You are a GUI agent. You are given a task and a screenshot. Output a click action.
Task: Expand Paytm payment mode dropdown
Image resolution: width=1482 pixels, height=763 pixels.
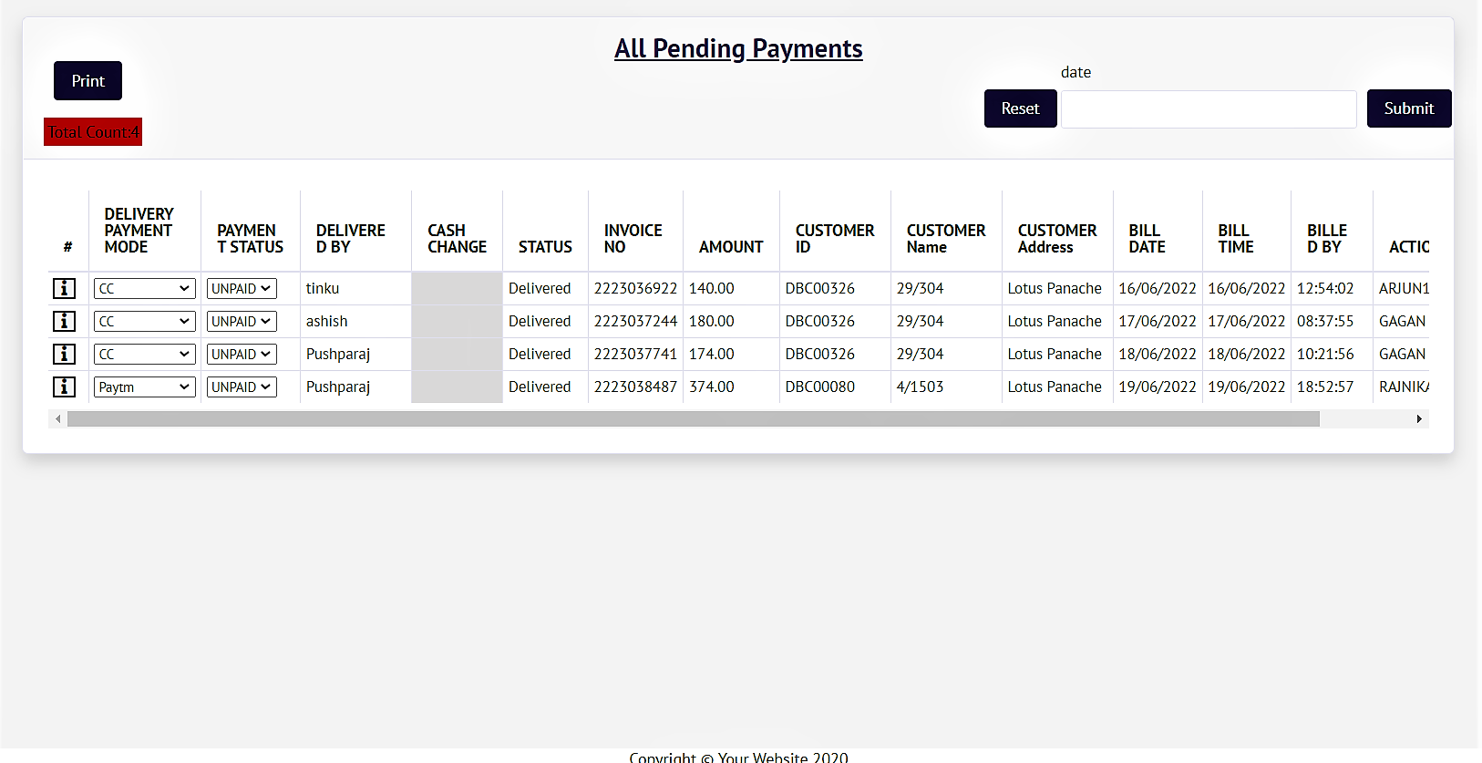click(144, 387)
